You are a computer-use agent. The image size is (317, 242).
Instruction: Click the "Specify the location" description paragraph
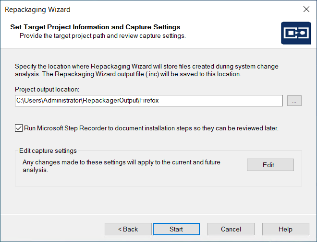(x=146, y=70)
